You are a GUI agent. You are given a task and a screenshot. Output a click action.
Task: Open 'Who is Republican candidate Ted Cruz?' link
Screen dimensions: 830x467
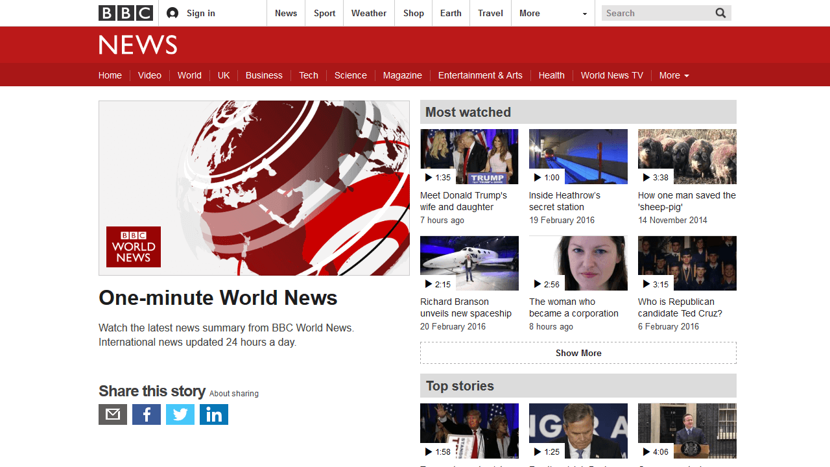(x=680, y=307)
